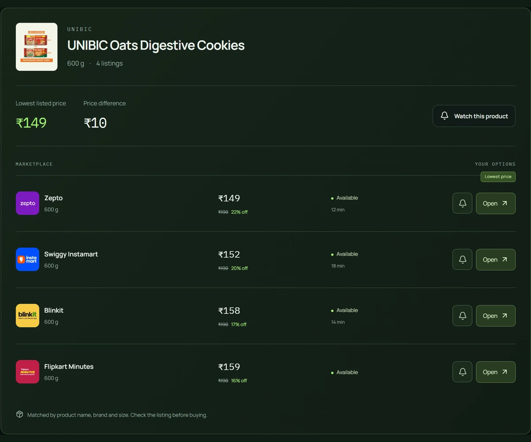Click the ₹152 Swiggy Instamart price
This screenshot has height=442, width=531.
pos(229,255)
